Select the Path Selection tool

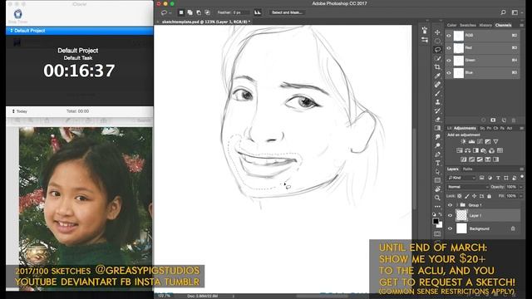pos(438,172)
